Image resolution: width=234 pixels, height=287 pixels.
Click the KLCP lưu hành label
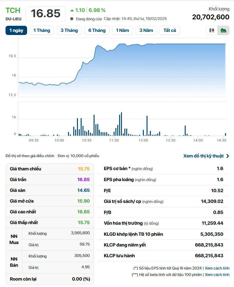click(x=119, y=256)
